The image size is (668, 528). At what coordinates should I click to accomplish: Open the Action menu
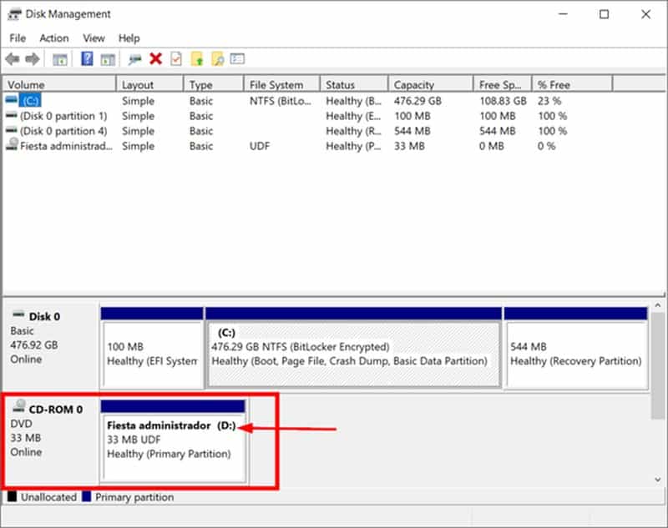(x=54, y=38)
